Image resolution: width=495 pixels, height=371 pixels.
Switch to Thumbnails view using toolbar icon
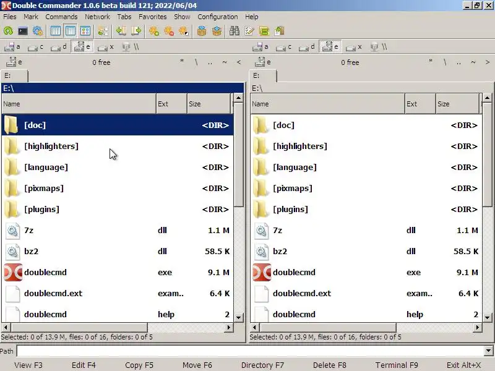tap(85, 31)
